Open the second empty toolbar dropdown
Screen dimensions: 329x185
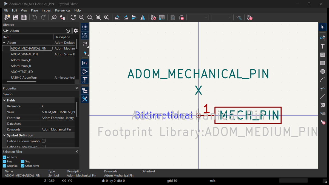tap(222, 18)
